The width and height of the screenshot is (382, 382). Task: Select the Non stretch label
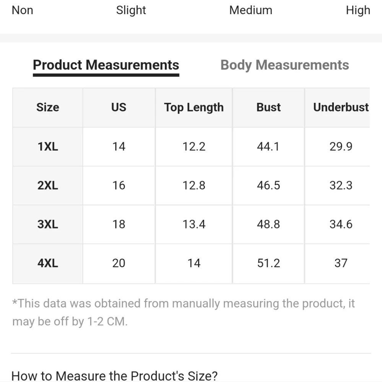(x=23, y=10)
